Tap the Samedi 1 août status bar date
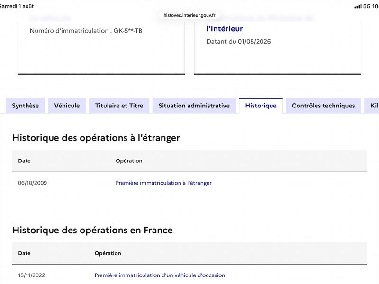 (17, 6)
